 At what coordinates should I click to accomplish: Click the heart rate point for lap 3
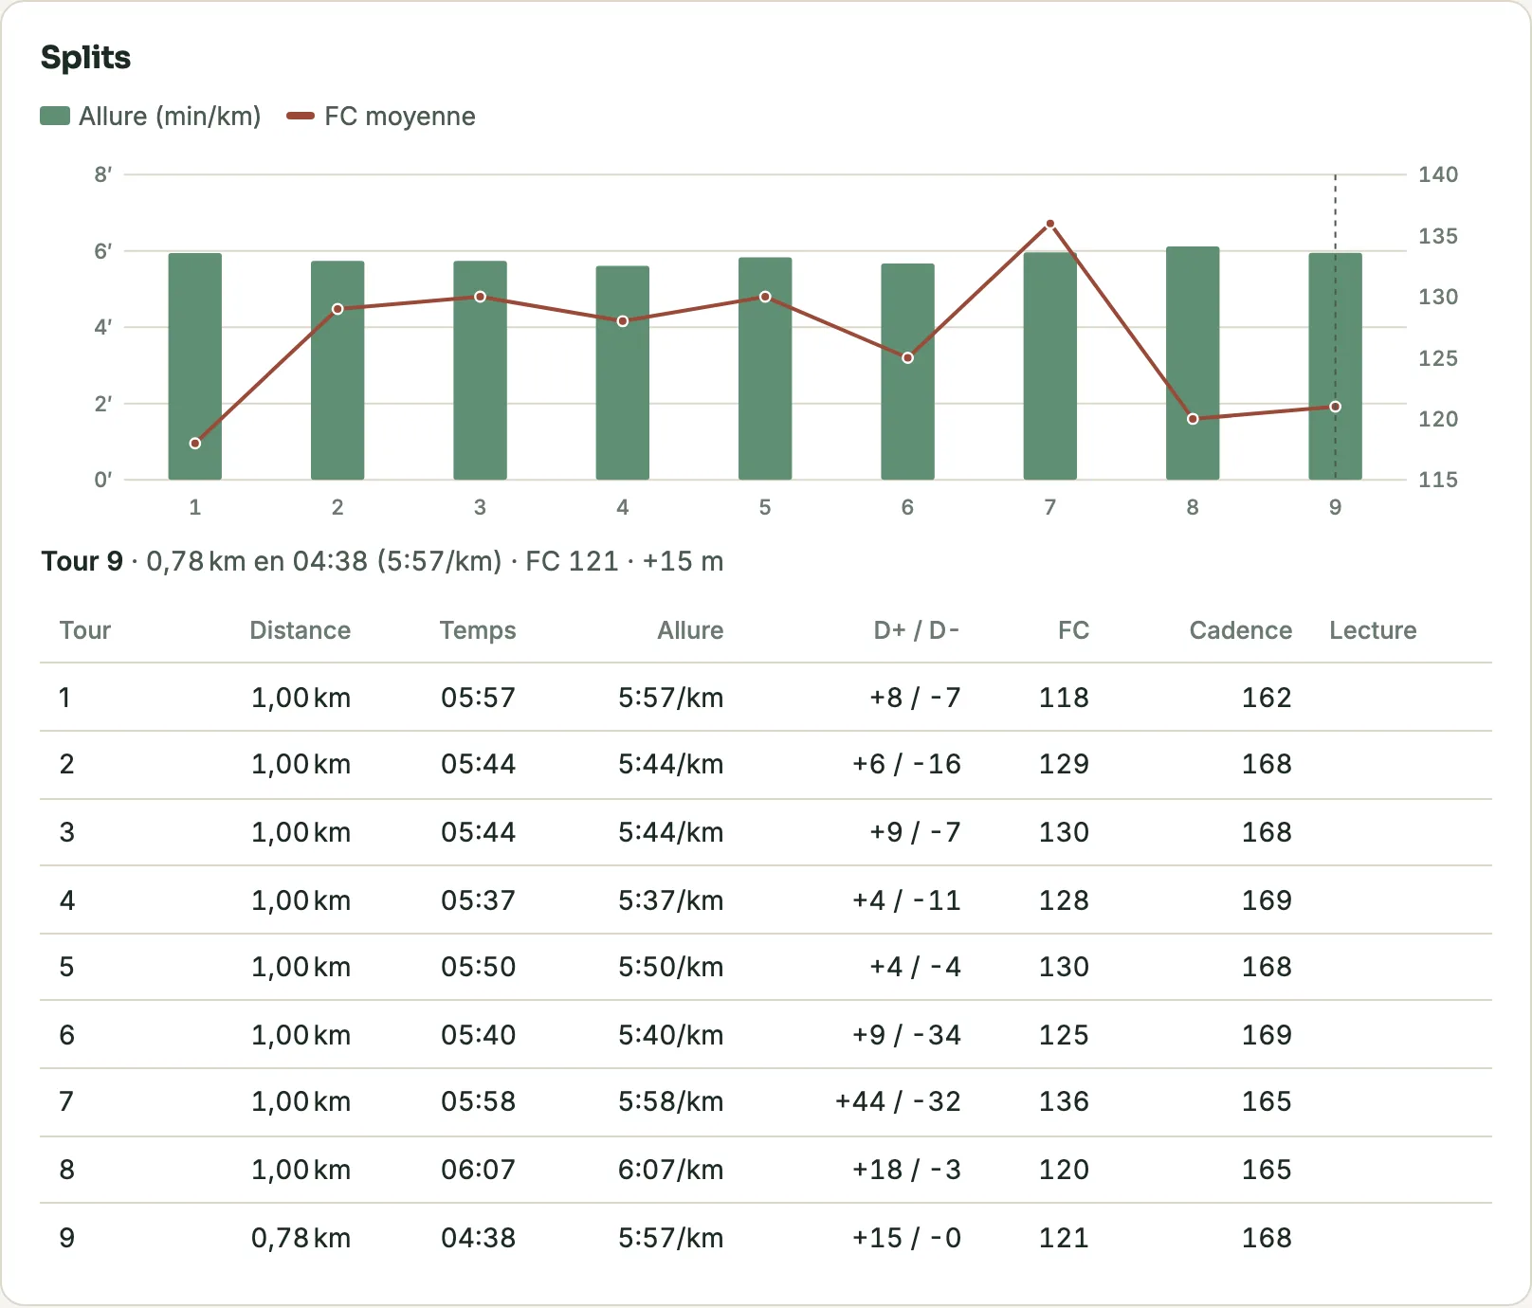[480, 297]
